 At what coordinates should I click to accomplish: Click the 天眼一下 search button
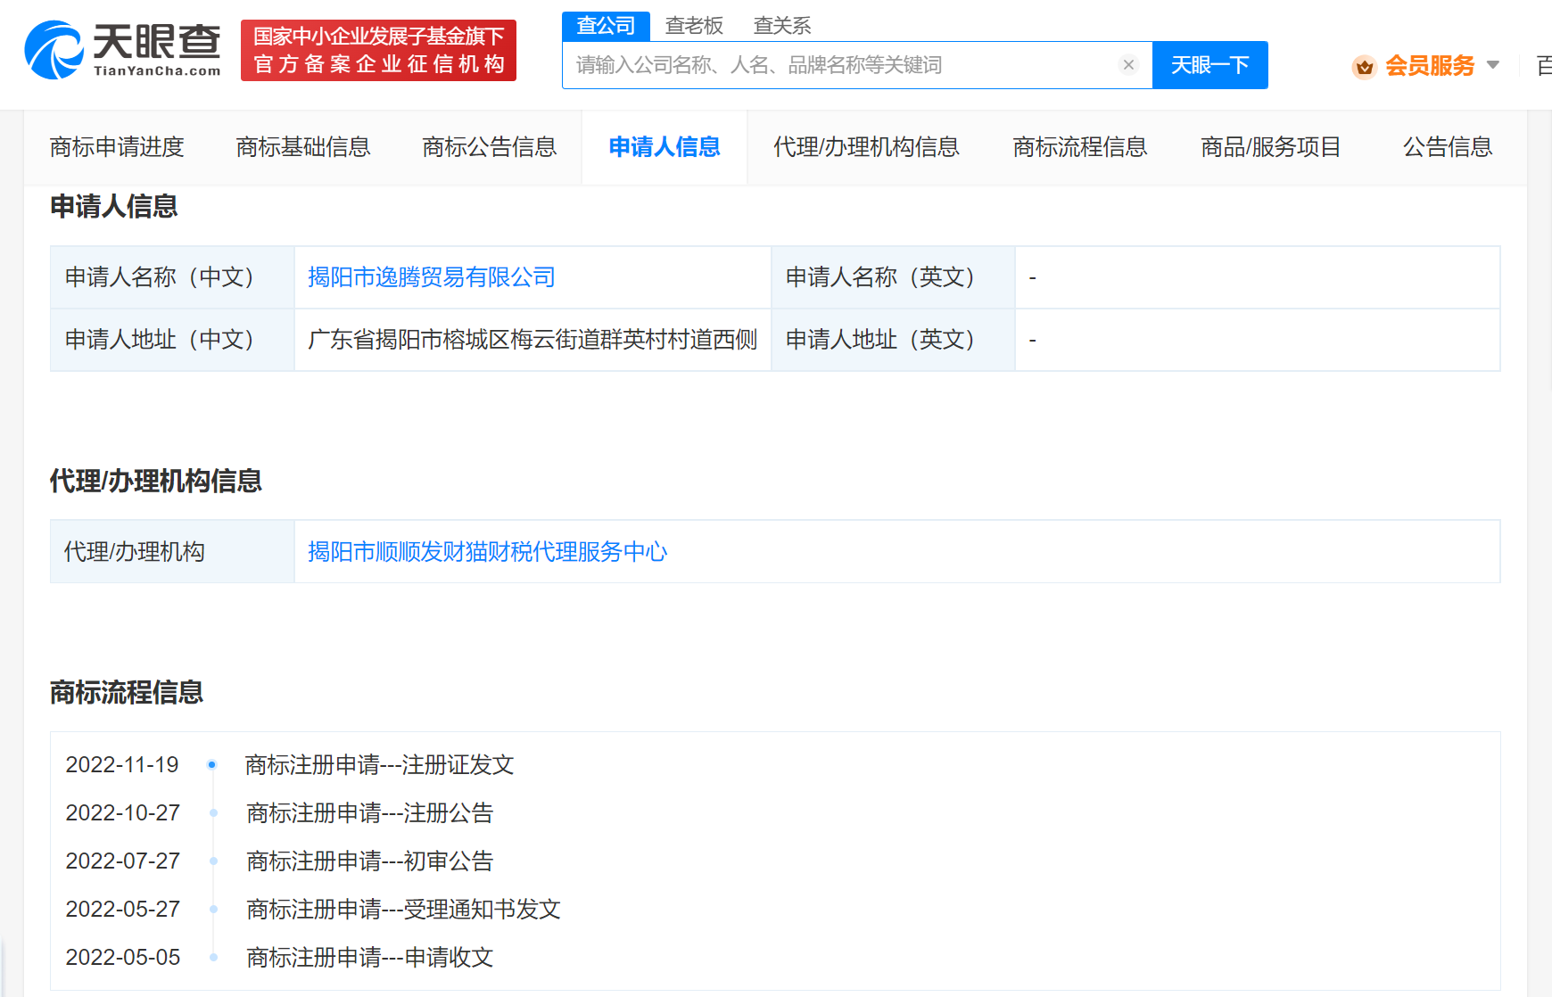click(x=1209, y=65)
